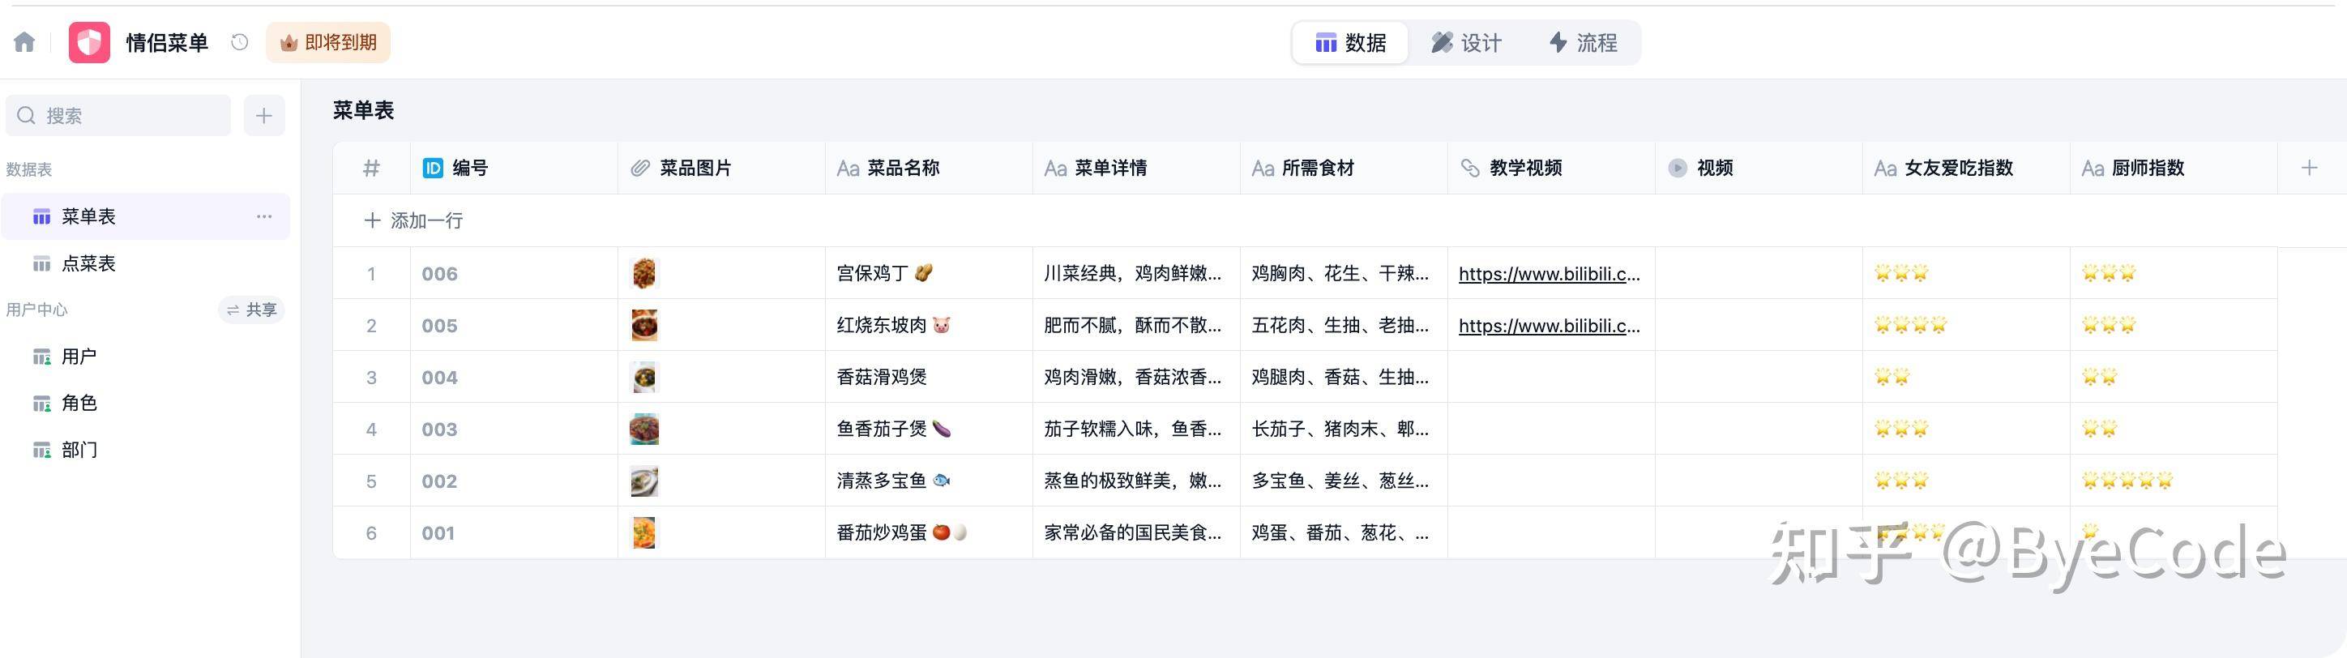Screen dimensions: 2347x658
Task: Select the 所需食材 column header
Action: click(x=1344, y=168)
